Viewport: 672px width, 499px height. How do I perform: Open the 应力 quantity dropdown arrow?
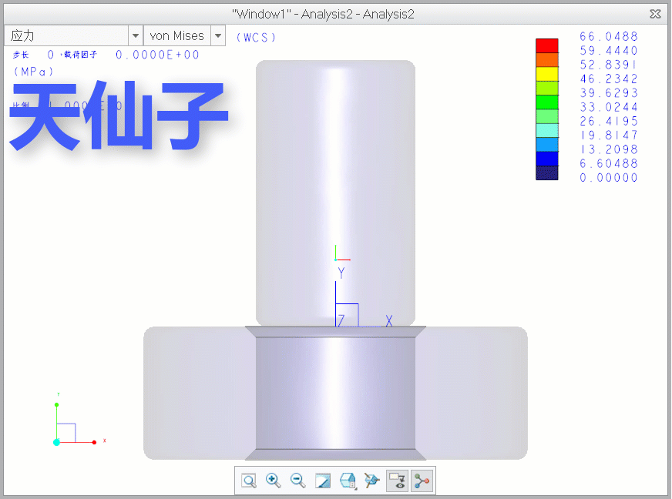pyautogui.click(x=136, y=35)
